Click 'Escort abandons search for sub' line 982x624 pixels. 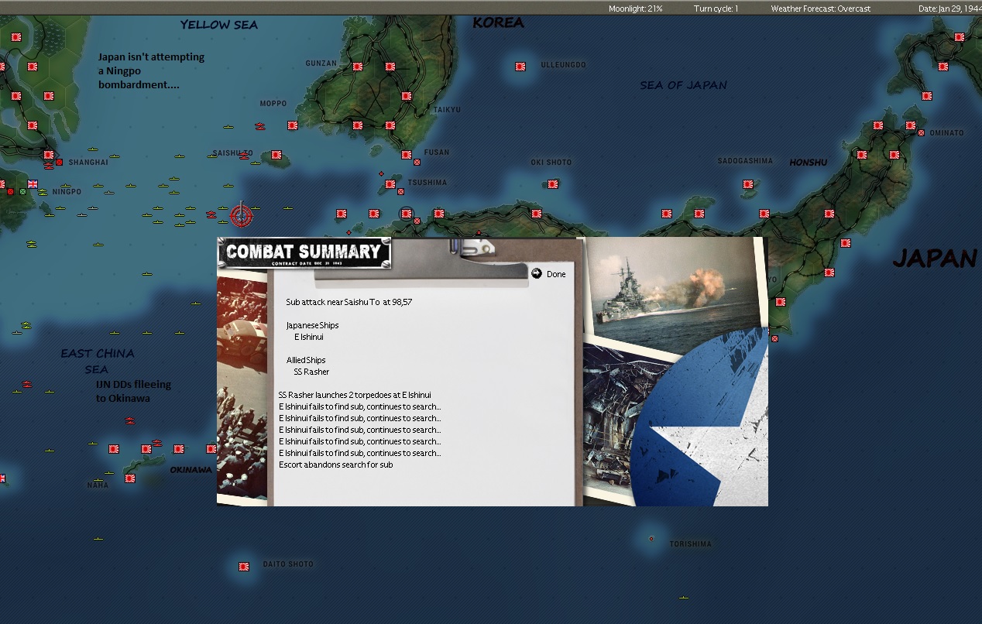[x=335, y=465]
